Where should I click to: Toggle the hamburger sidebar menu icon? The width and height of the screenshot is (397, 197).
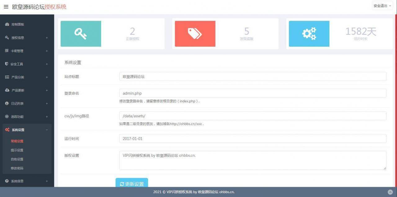pos(6,7)
